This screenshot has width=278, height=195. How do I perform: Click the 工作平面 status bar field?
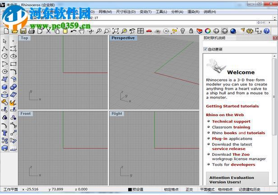click(11, 189)
